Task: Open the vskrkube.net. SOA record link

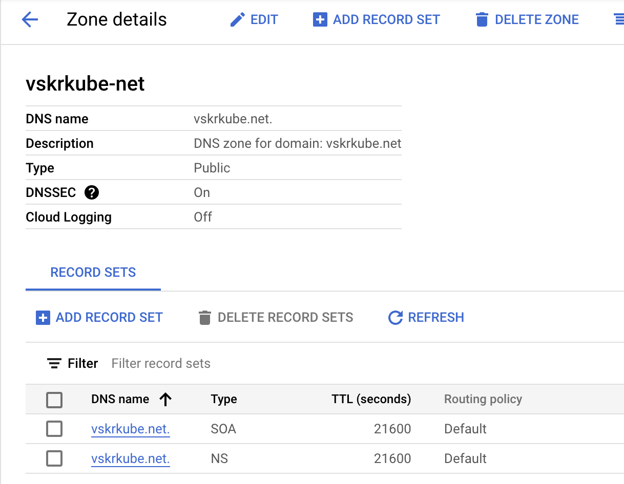Action: click(x=130, y=429)
